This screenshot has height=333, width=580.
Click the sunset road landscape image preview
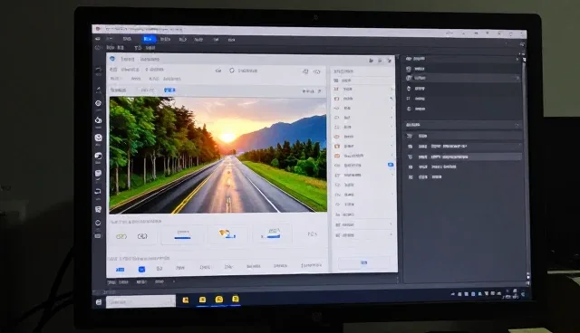click(217, 155)
